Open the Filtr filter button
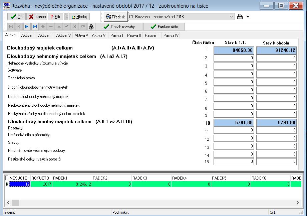Image resolution: width=307 pixels, height=216 pixels. (55, 17)
